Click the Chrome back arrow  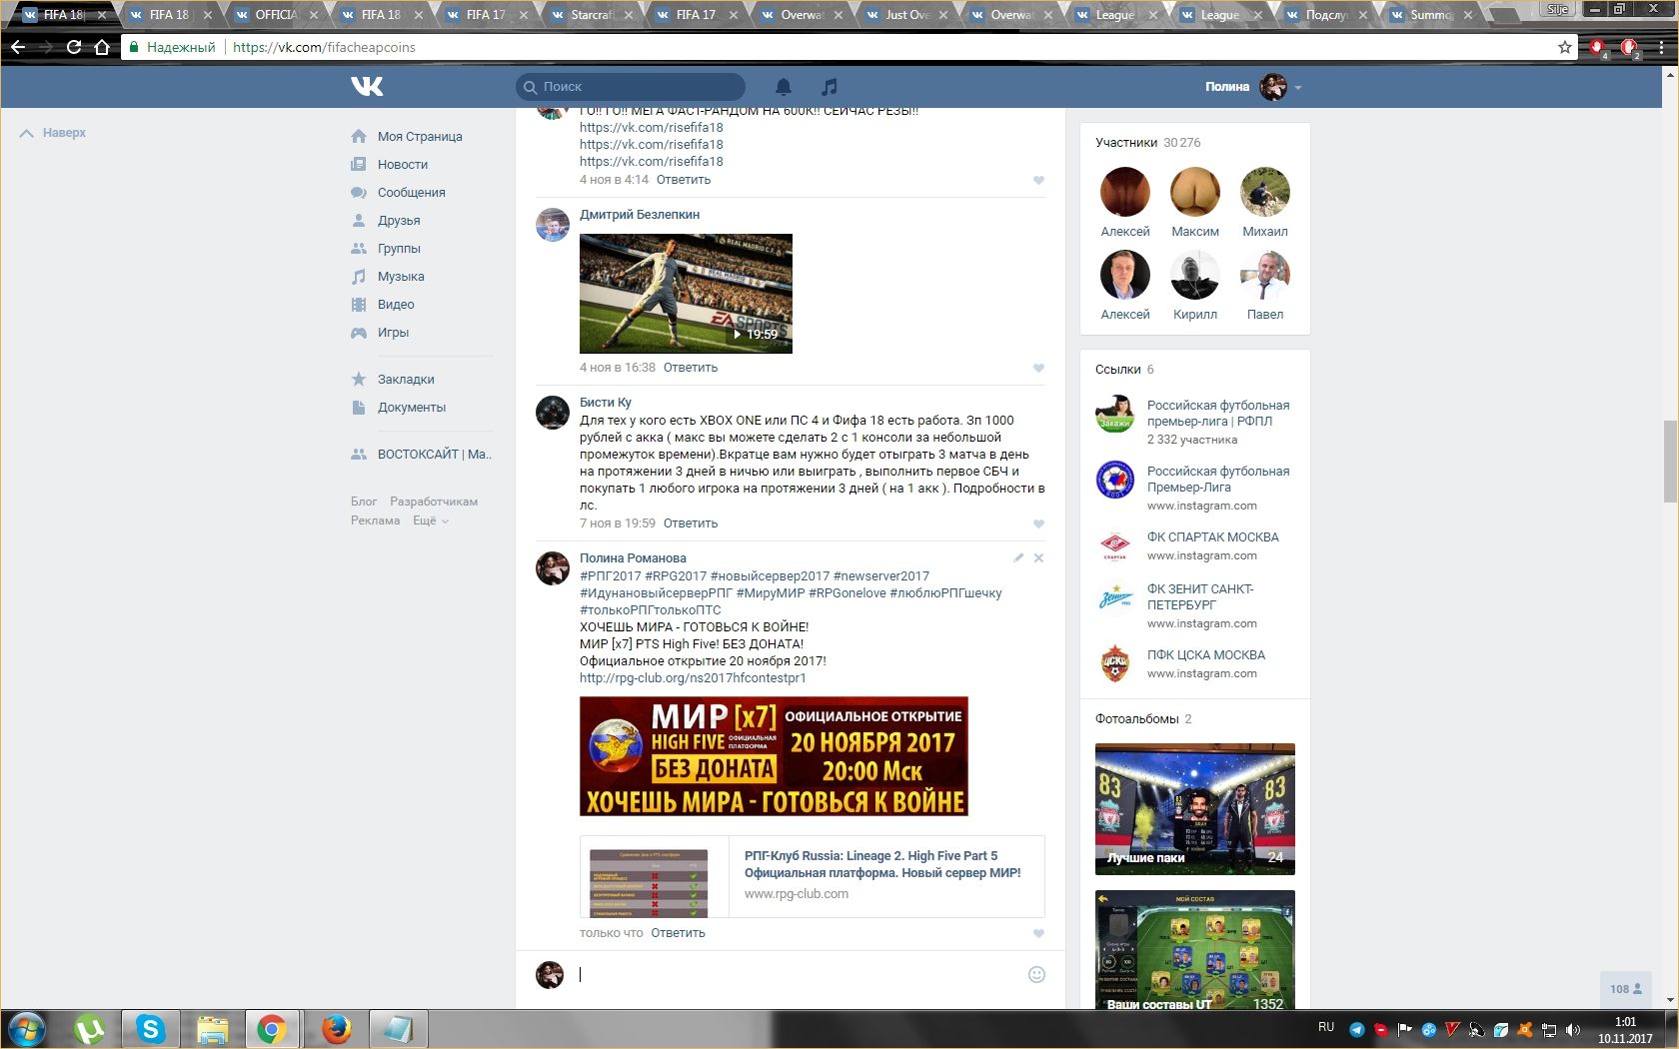click(x=18, y=47)
